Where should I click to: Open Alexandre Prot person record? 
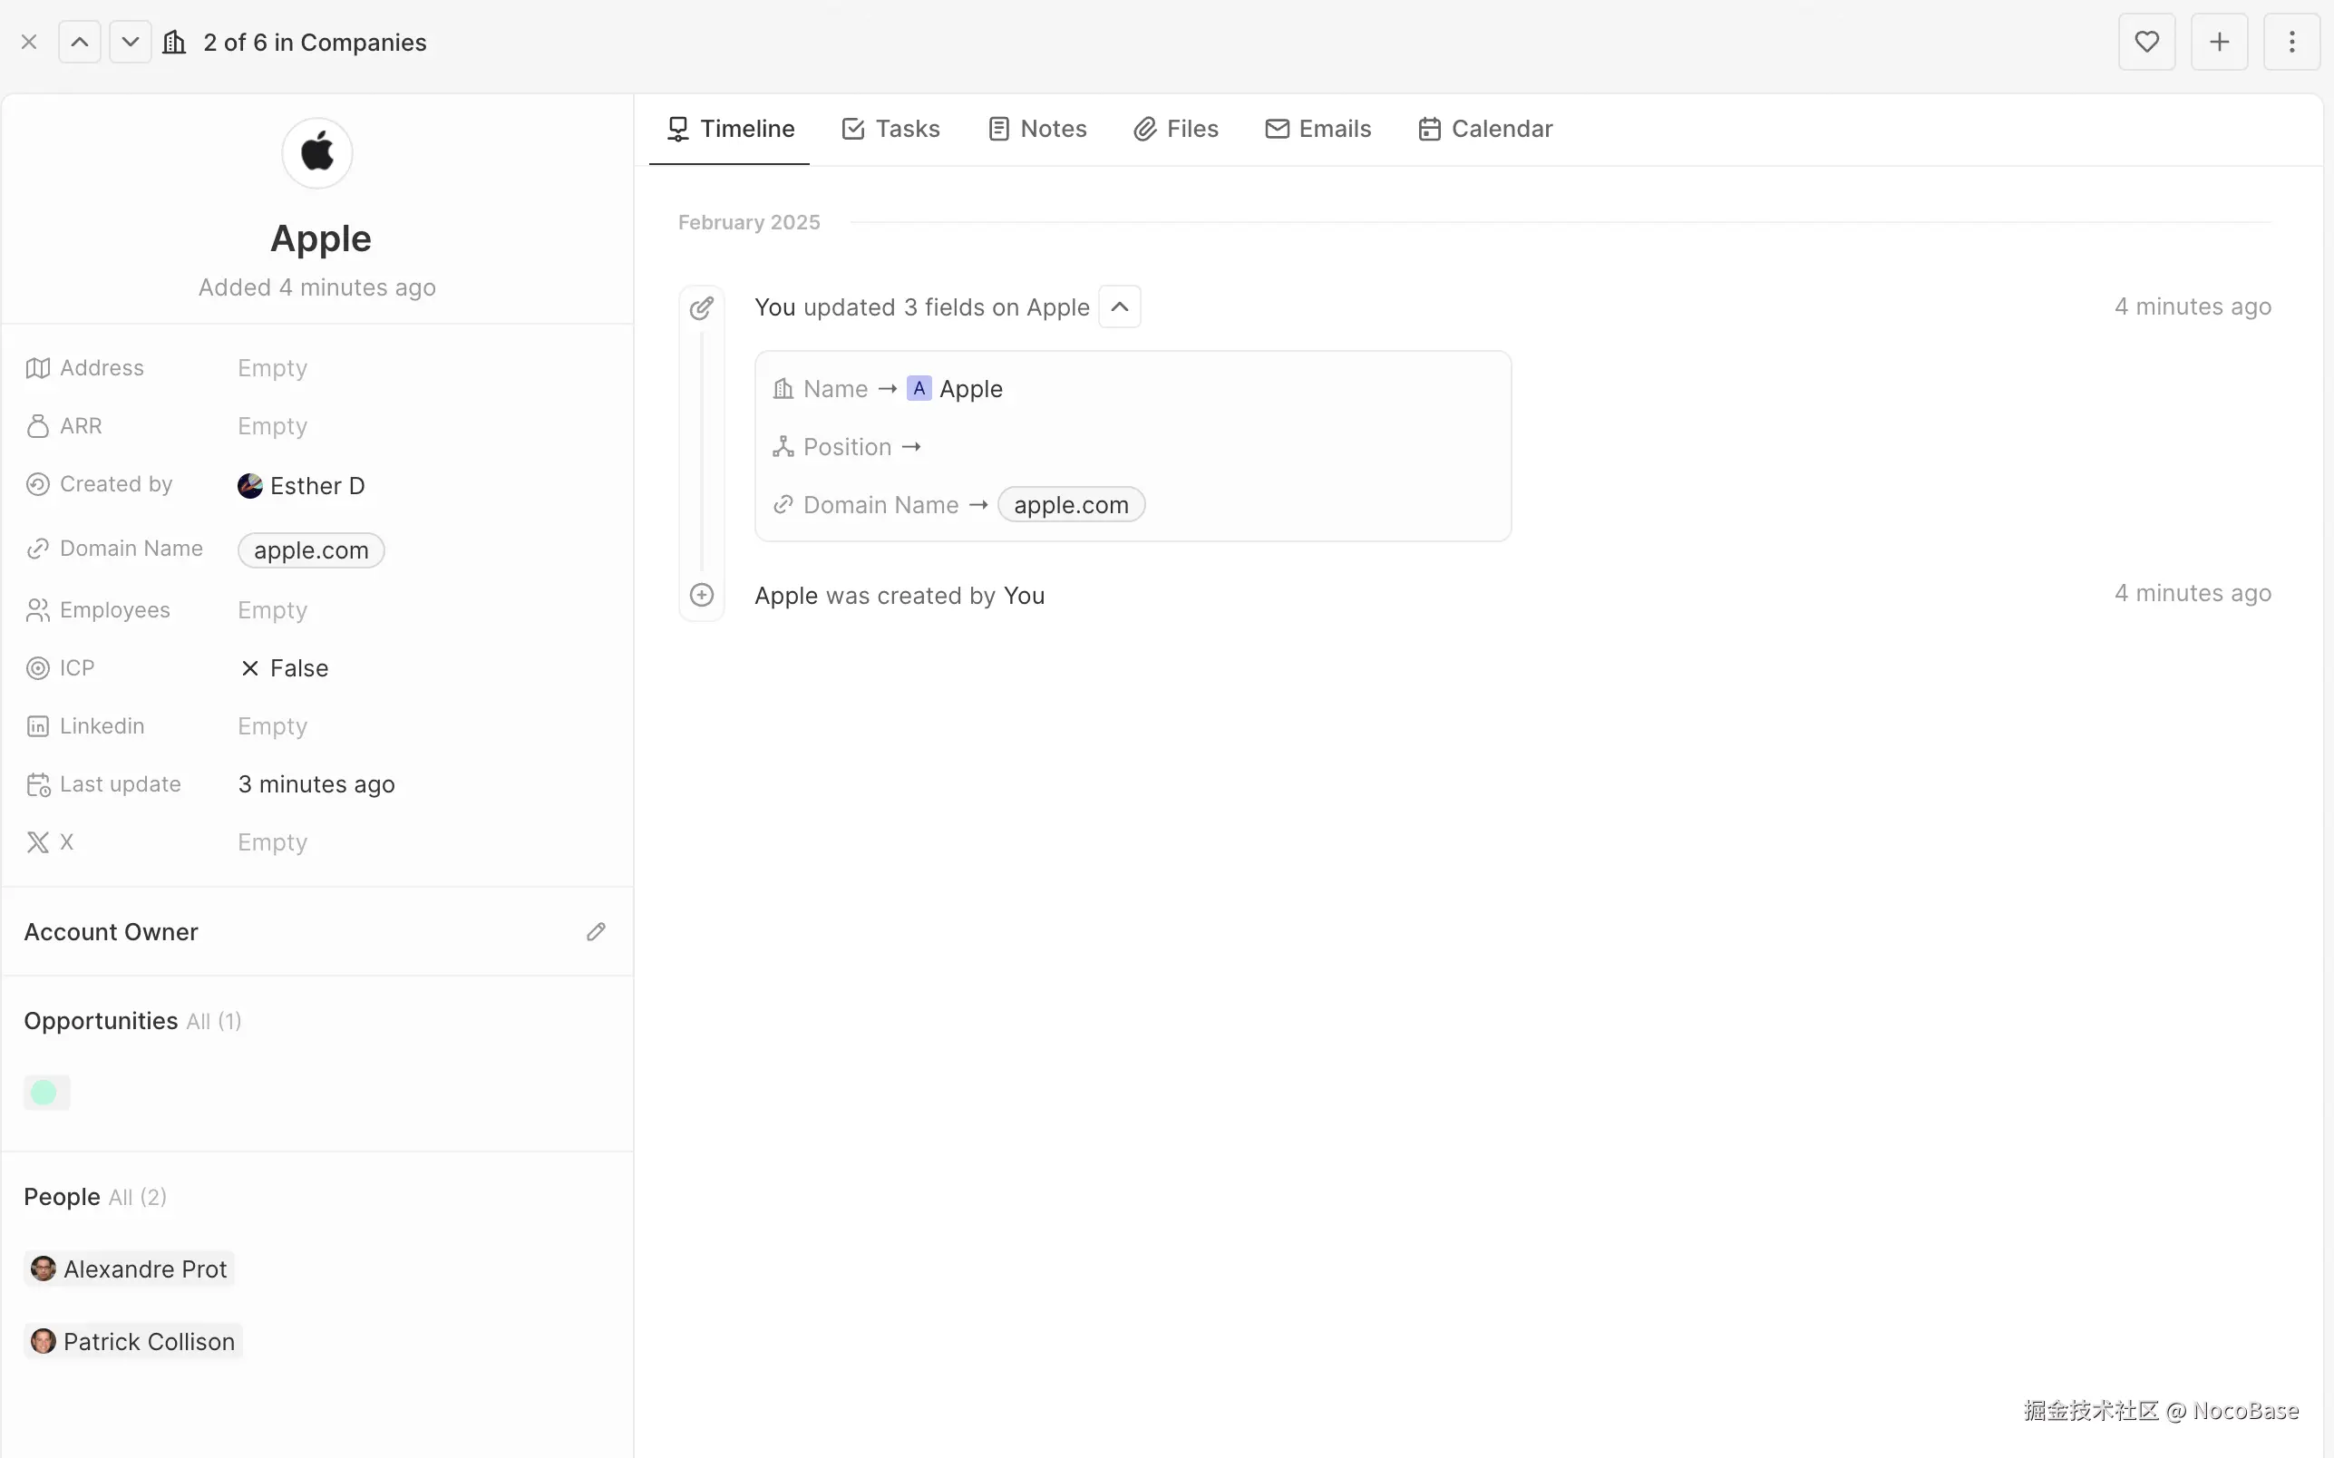tap(129, 1269)
